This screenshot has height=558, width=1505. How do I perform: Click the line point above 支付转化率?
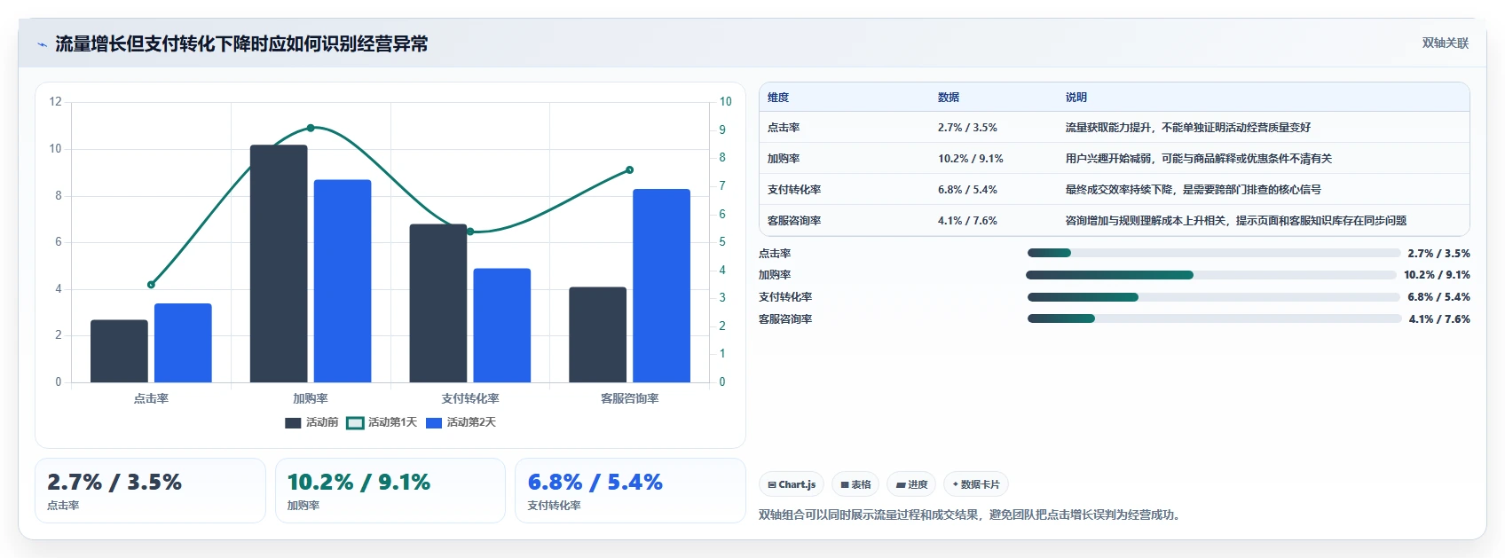470,232
